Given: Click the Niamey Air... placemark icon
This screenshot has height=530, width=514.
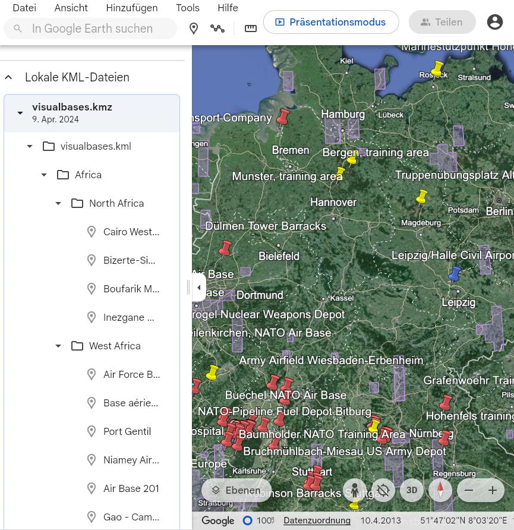Looking at the screenshot, I should (92, 460).
